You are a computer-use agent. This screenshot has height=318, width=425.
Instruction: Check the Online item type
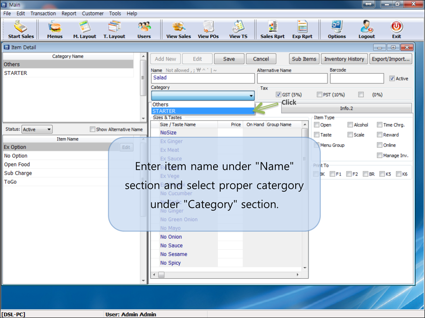point(380,145)
